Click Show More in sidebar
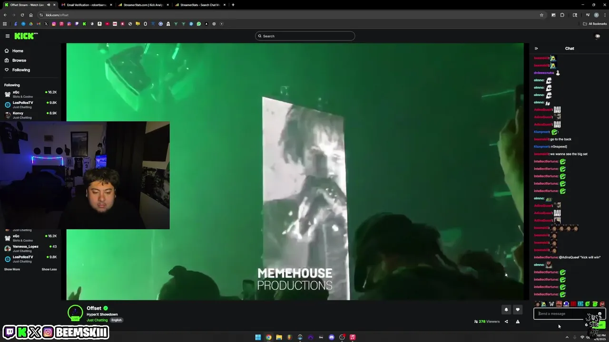 (12, 269)
